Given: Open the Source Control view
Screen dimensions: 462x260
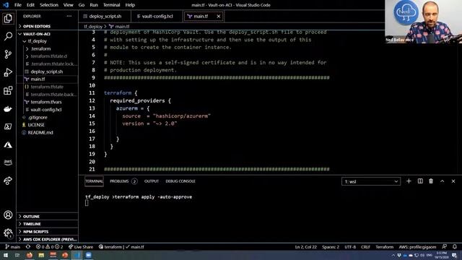Looking at the screenshot, I should tap(8, 54).
